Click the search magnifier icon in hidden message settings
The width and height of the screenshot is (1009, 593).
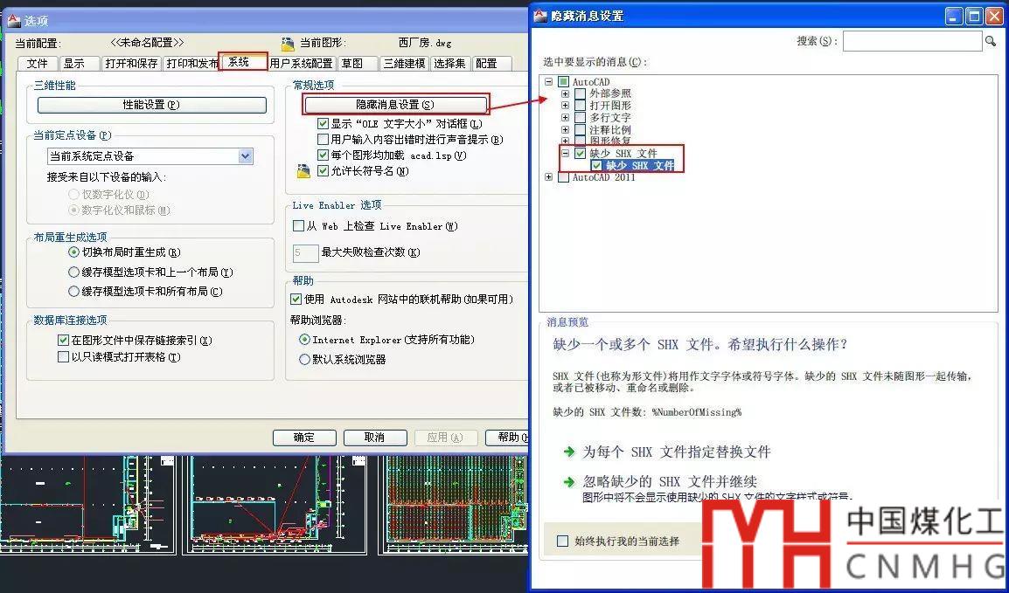[991, 41]
